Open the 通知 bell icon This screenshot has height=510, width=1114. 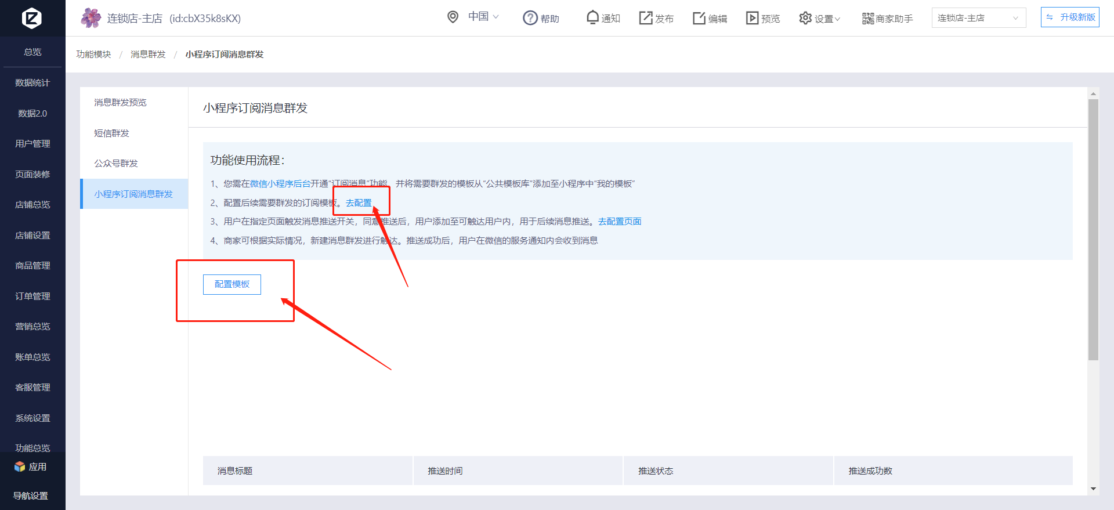[x=592, y=17]
